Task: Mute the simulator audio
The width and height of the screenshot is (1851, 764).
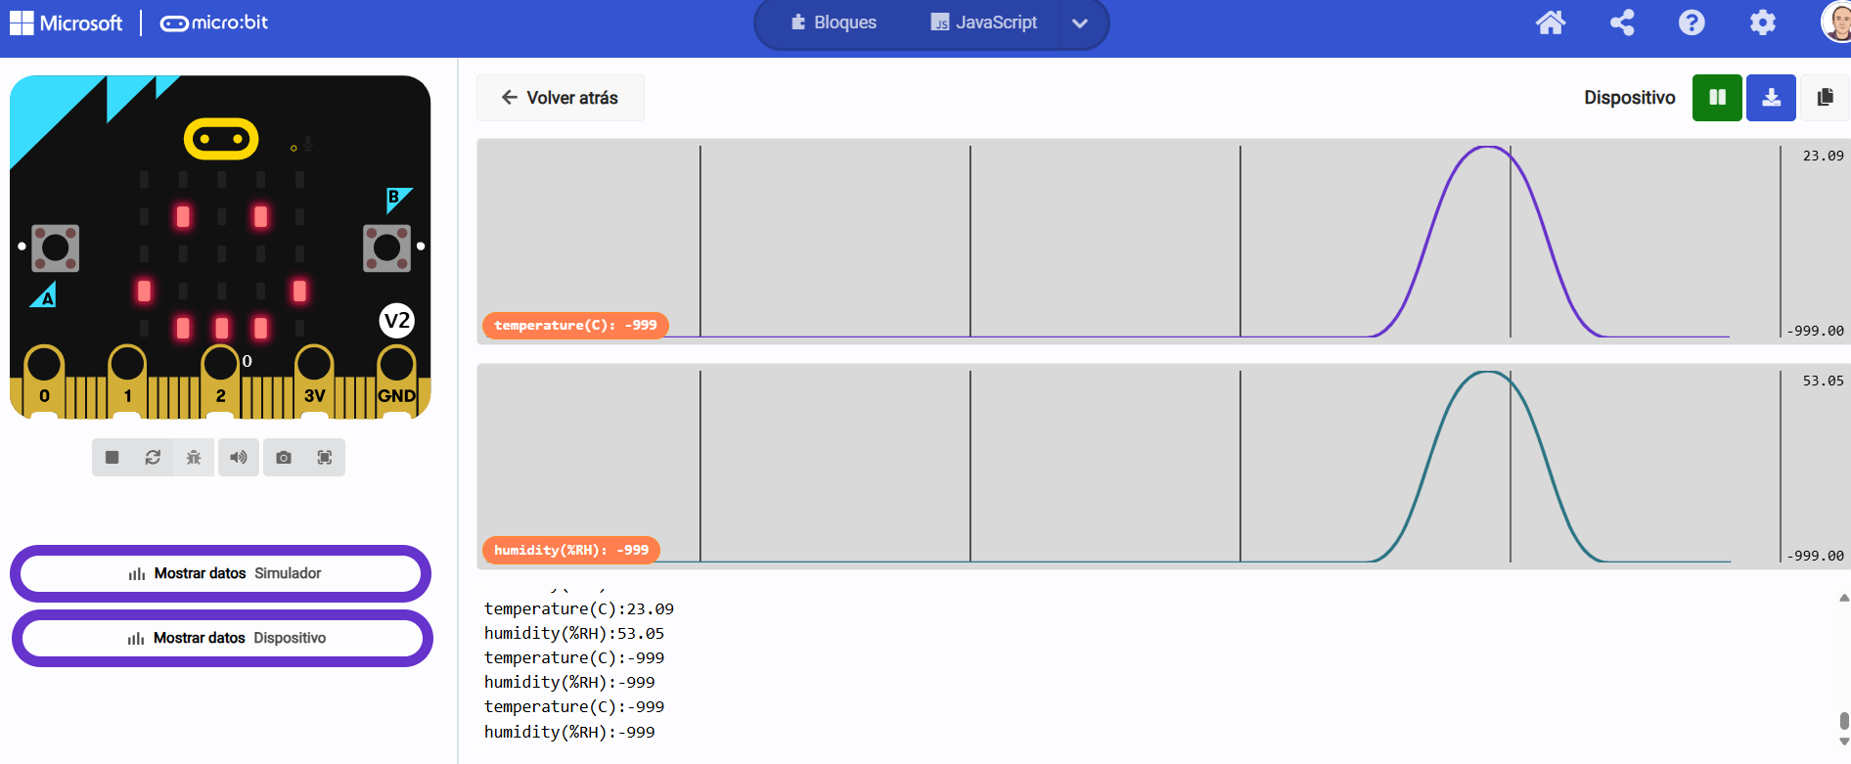Action: 239,458
